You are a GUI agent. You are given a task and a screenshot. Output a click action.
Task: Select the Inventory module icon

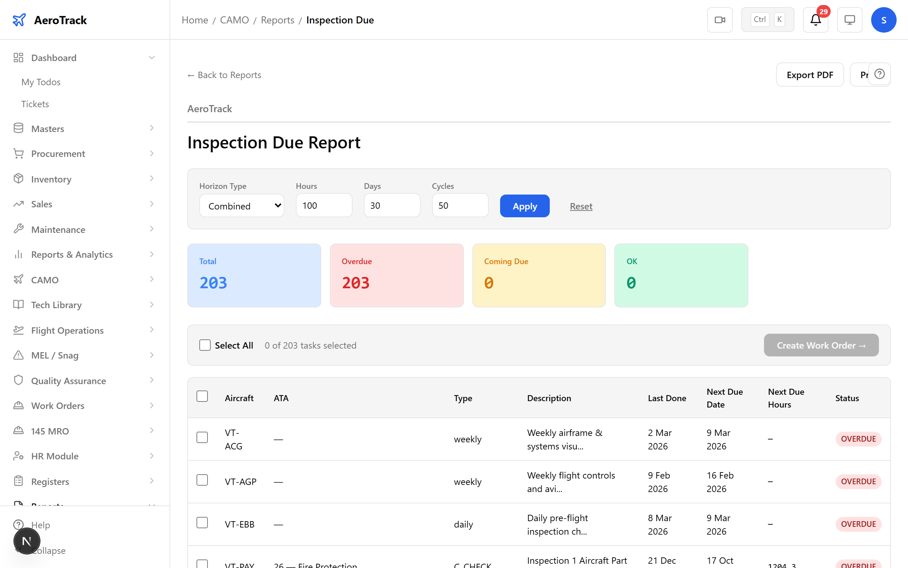coord(18,179)
